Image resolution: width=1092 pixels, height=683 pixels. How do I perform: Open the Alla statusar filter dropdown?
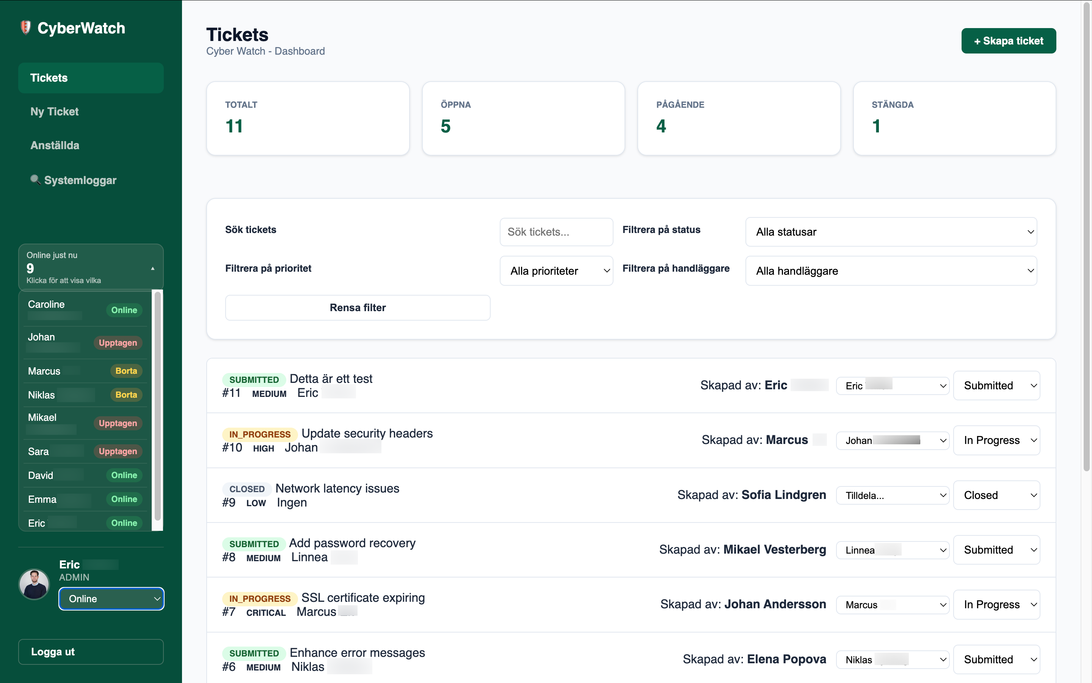click(891, 232)
